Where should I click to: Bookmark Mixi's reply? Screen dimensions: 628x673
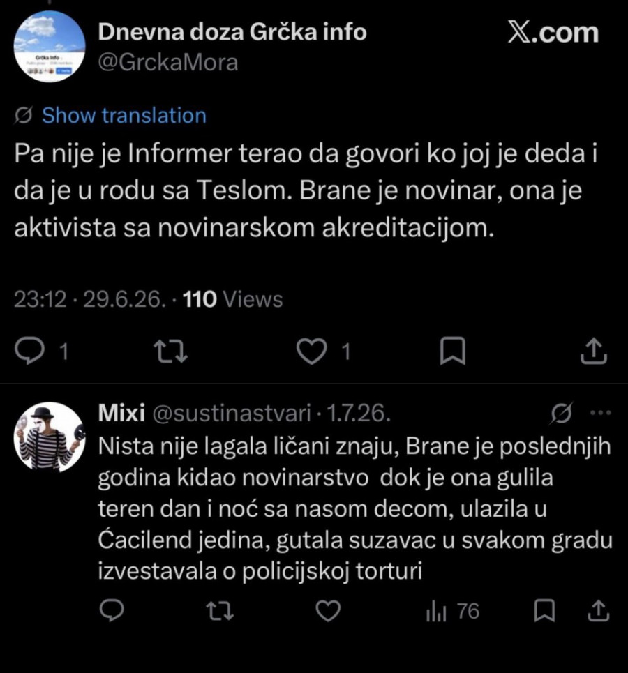click(545, 611)
